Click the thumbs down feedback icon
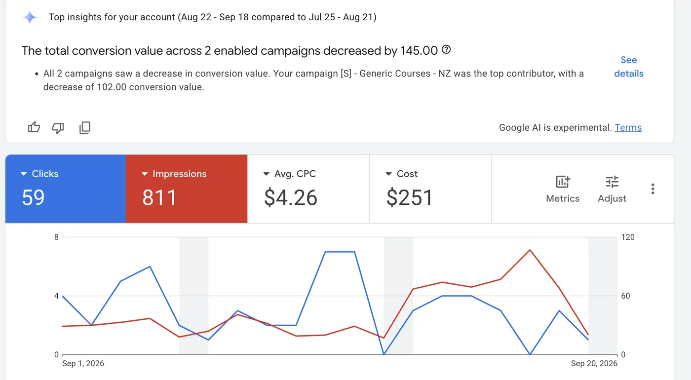The height and width of the screenshot is (380, 691). click(58, 128)
